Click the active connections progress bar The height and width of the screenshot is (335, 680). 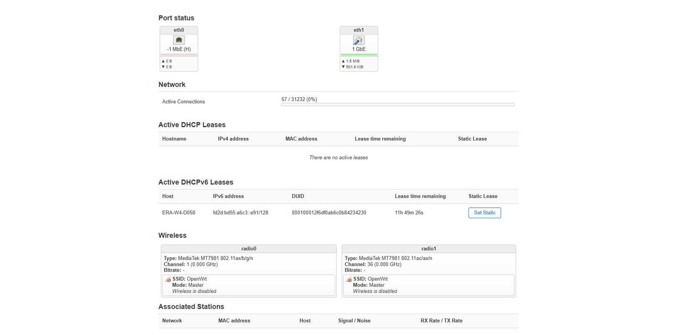(398, 104)
